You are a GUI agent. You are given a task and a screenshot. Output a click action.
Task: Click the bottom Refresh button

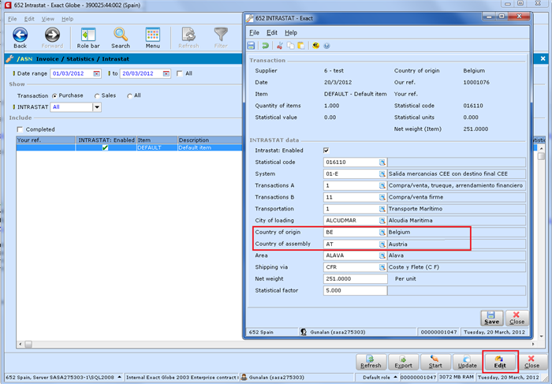click(371, 362)
